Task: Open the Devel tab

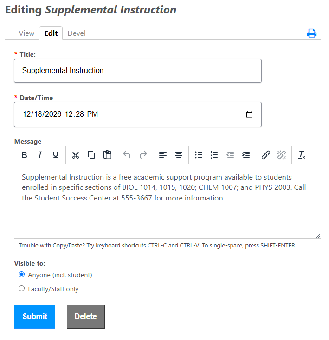Action: pyautogui.click(x=77, y=33)
